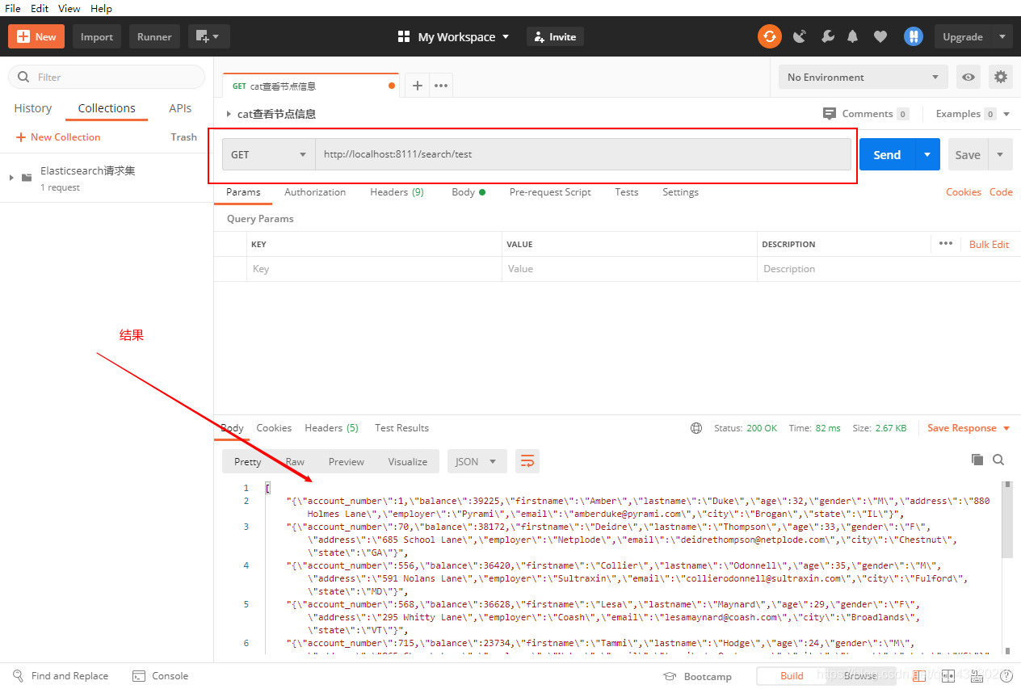Open the Trash link
The height and width of the screenshot is (689, 1021).
pos(184,137)
